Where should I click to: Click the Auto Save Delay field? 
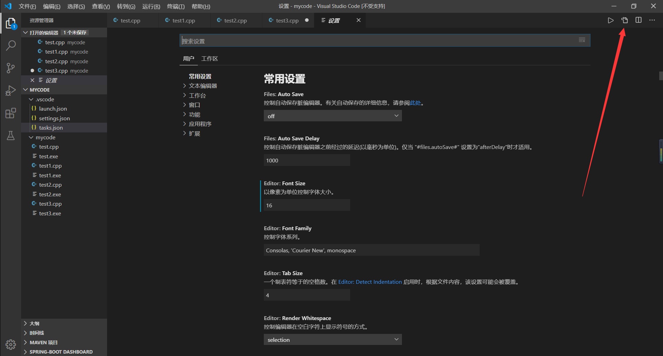click(x=307, y=160)
